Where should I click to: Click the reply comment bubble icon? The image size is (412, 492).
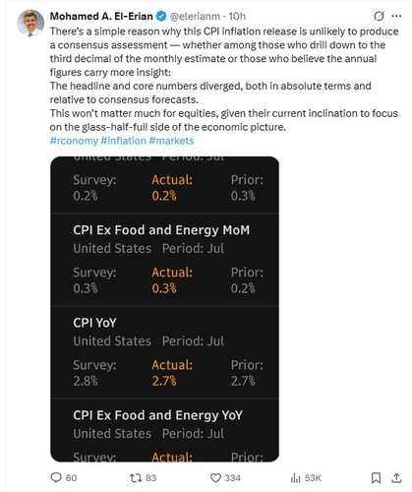pyautogui.click(x=56, y=477)
